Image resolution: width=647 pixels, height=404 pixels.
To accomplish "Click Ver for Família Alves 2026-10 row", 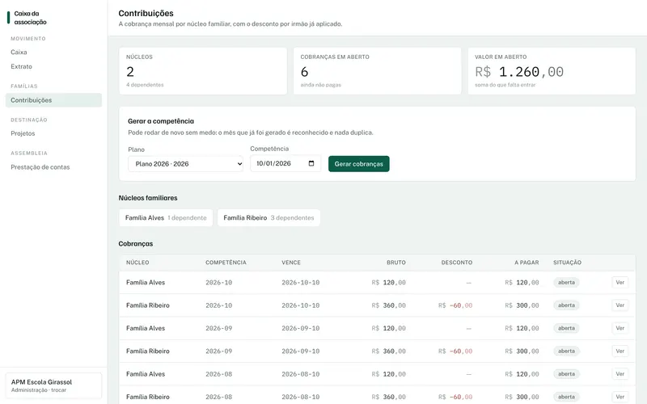I will pyautogui.click(x=620, y=282).
